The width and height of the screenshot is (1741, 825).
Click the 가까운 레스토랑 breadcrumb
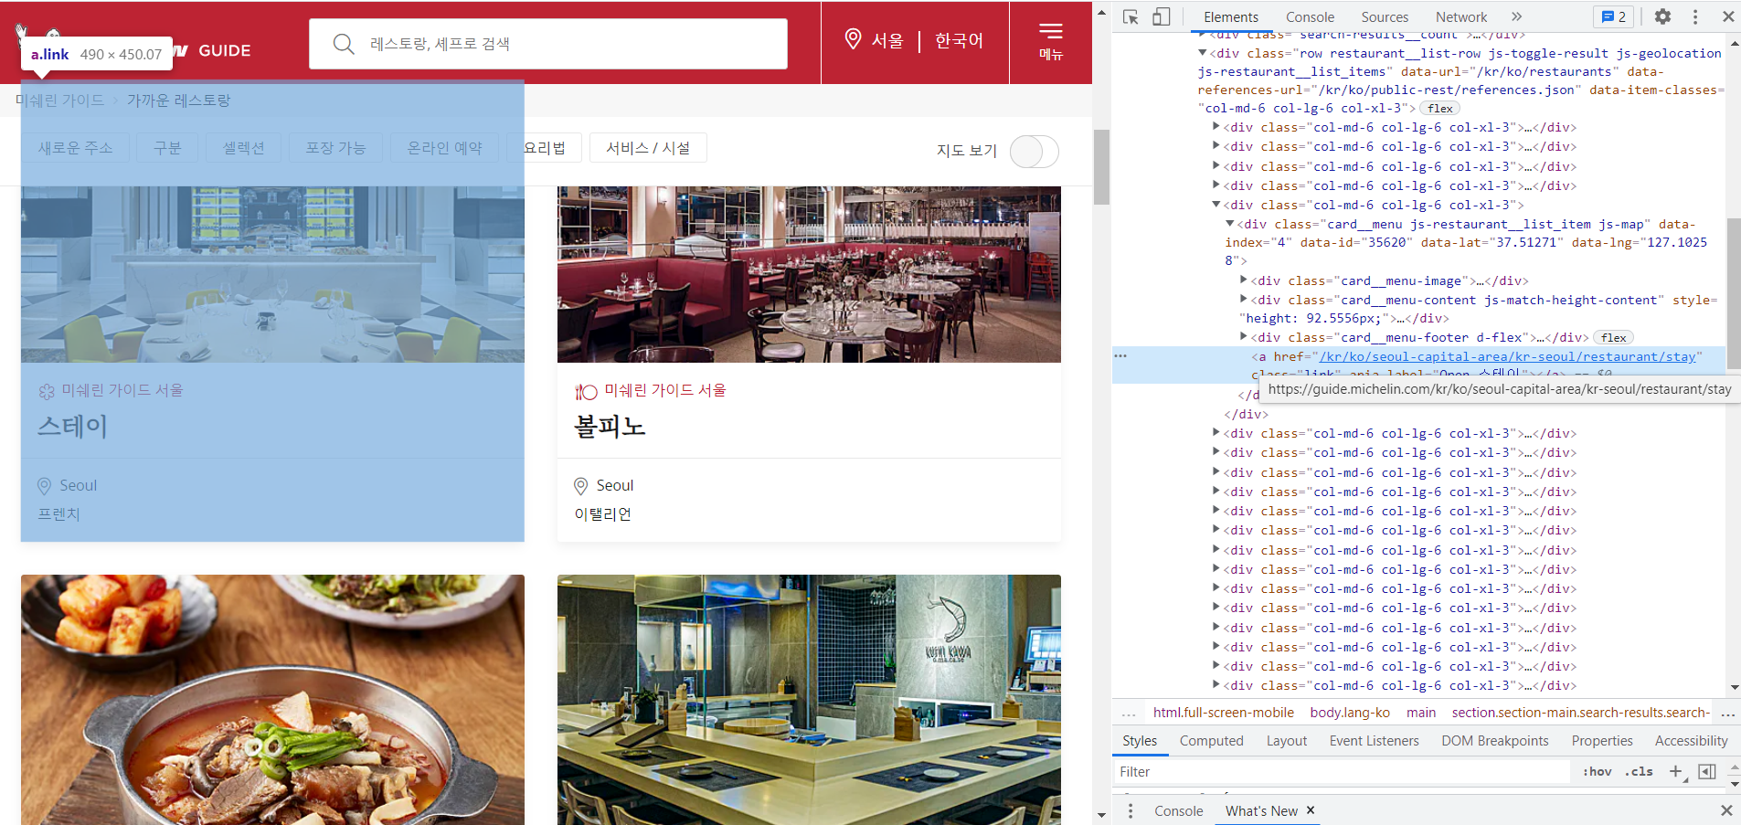(178, 100)
